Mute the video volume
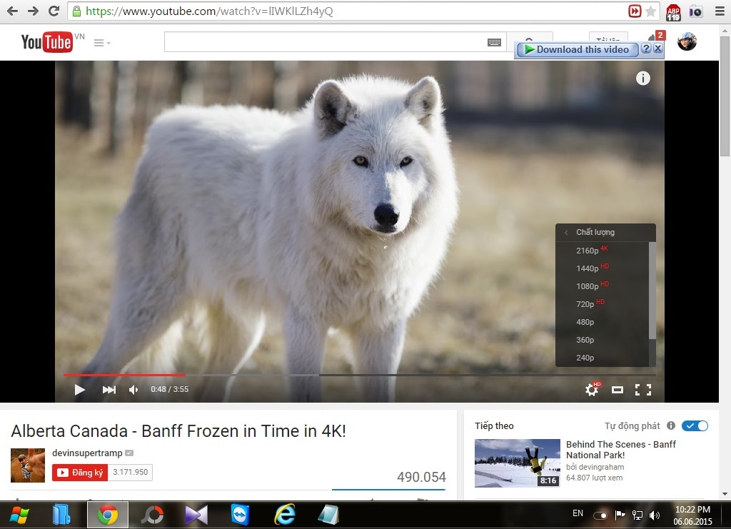This screenshot has width=731, height=529. click(x=133, y=390)
